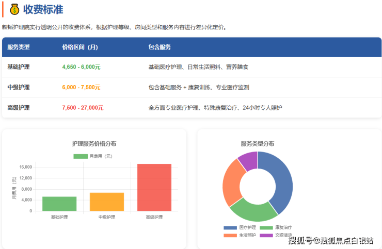Screen dimensions: 382x249
Task: Click the red 高级护理 bar
Action: point(154,187)
